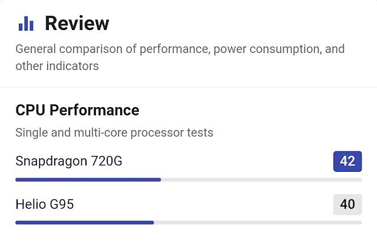The width and height of the screenshot is (377, 243).
Task: Open the Snapdragon 720G label
Action: click(69, 161)
